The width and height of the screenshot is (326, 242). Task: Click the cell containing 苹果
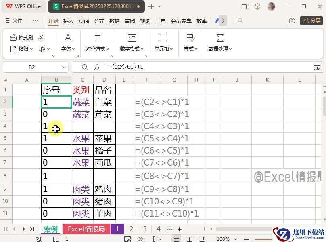[104, 139]
